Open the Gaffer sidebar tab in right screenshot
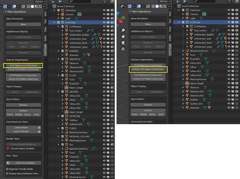 point(170,38)
